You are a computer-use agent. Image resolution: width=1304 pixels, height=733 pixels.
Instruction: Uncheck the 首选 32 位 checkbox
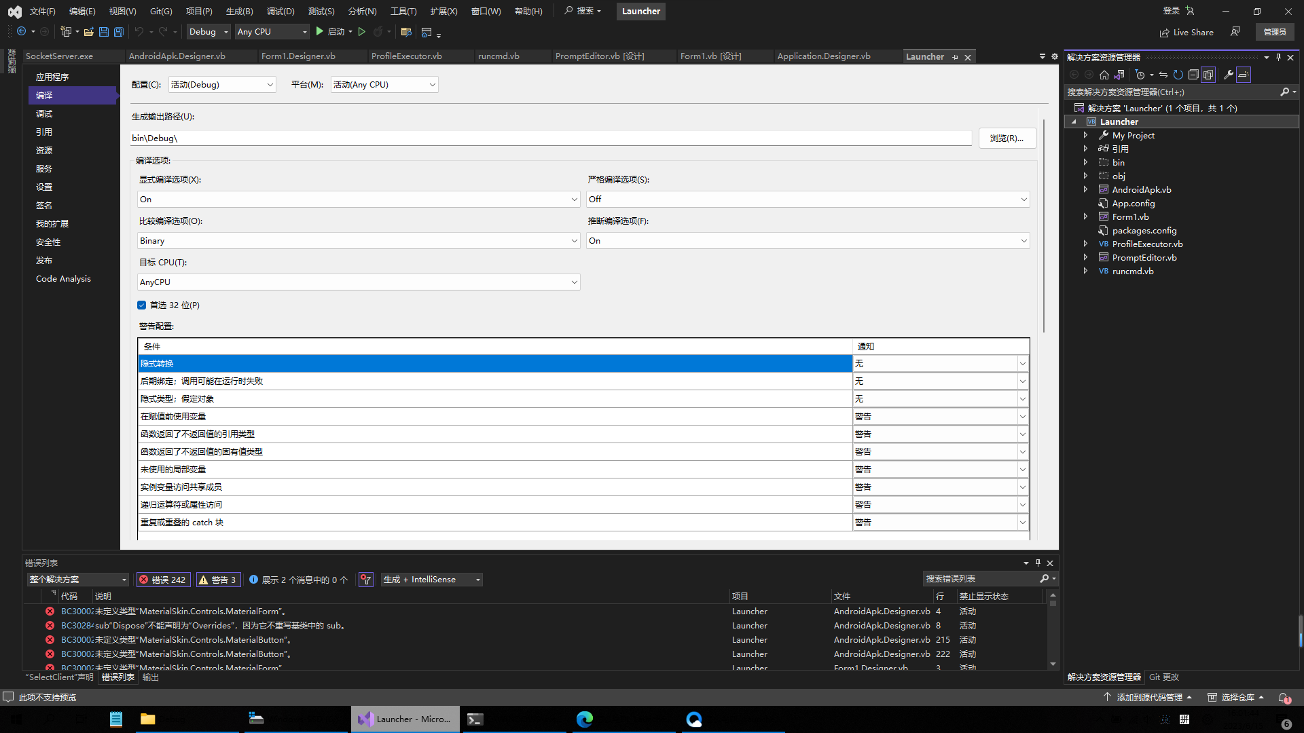point(141,305)
